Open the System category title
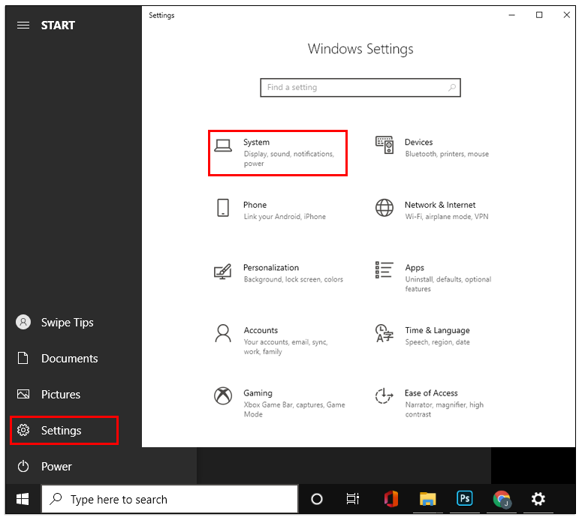This screenshot has height=520, width=582. (257, 142)
